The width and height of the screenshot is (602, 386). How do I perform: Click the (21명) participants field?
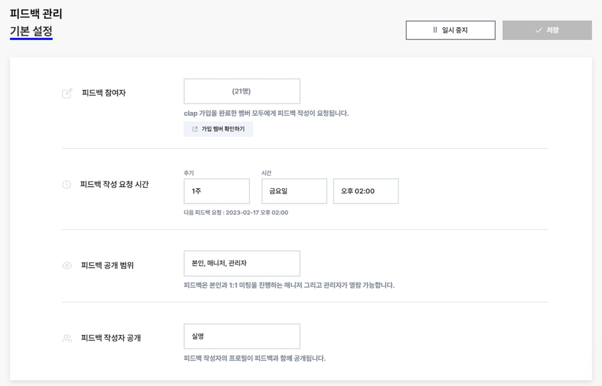coord(242,91)
